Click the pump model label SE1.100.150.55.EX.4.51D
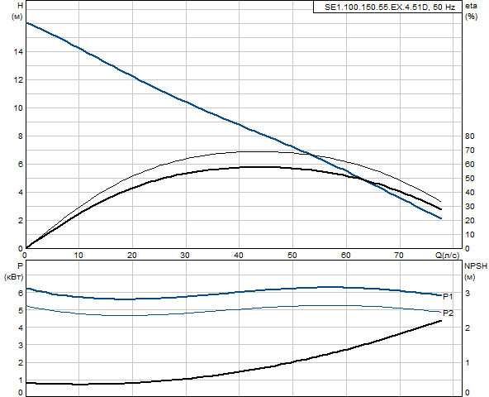Image resolution: width=489 pixels, height=397 pixels. click(x=377, y=7)
